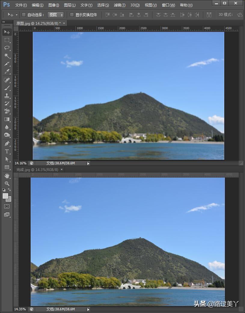The image size is (245, 313).
Task: Click the 14.16% zoom field
Action: point(20,163)
